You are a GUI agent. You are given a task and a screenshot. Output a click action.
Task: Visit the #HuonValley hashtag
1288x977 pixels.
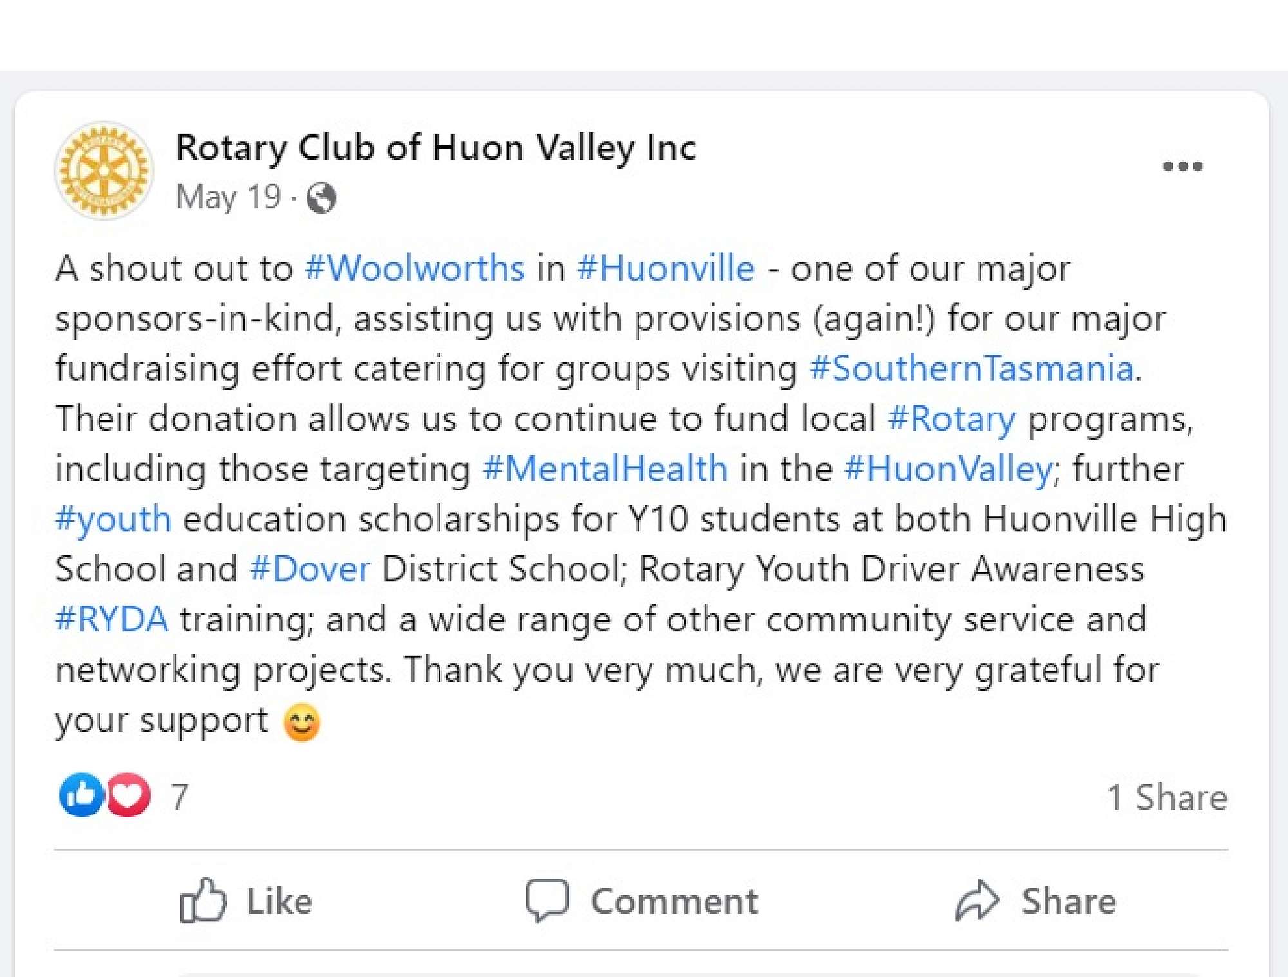click(948, 469)
